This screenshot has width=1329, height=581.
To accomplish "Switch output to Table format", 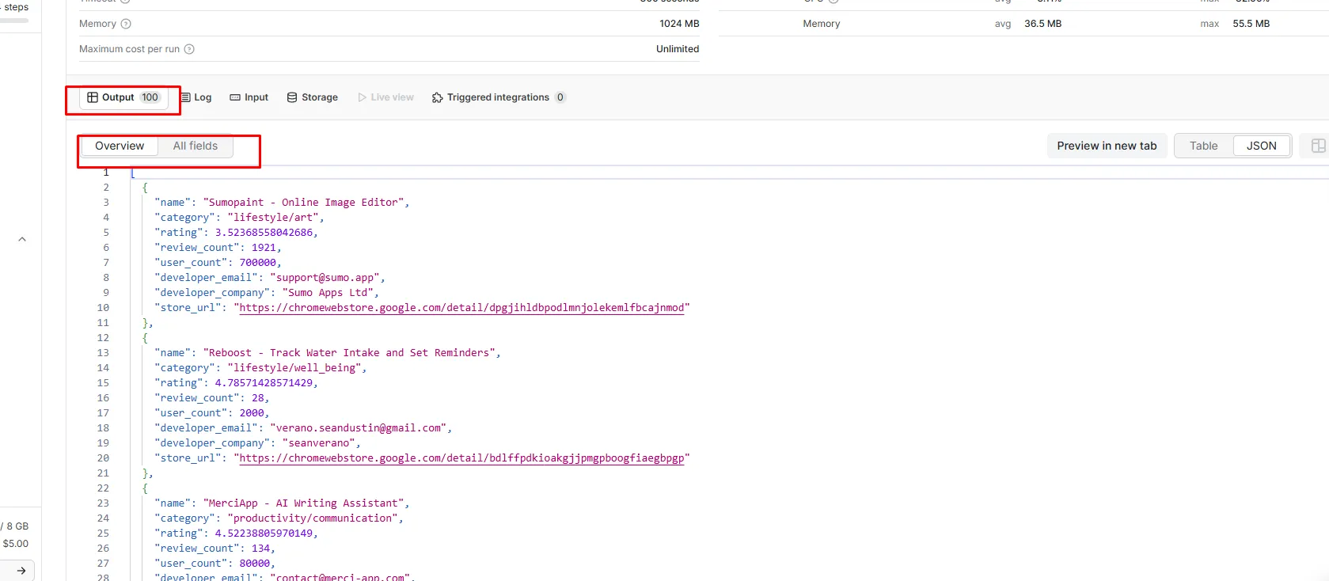I will [1204, 146].
